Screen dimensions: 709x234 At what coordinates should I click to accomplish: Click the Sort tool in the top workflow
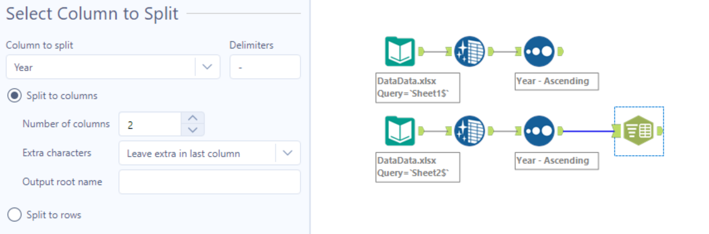coord(539,51)
